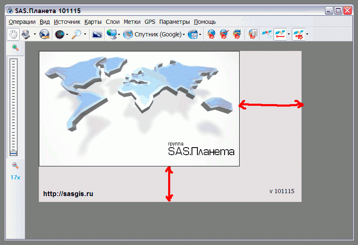Open the Метки menu
This screenshot has width=358, height=245.
click(x=132, y=22)
